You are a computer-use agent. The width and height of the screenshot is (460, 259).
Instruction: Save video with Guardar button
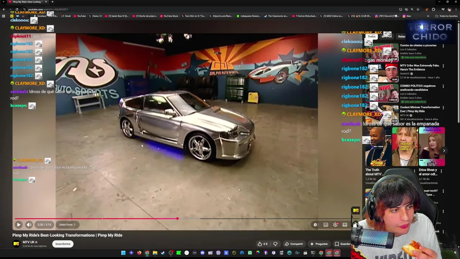coord(342,244)
